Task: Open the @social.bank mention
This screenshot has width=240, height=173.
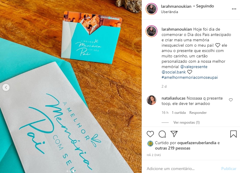Action: [x=173, y=72]
